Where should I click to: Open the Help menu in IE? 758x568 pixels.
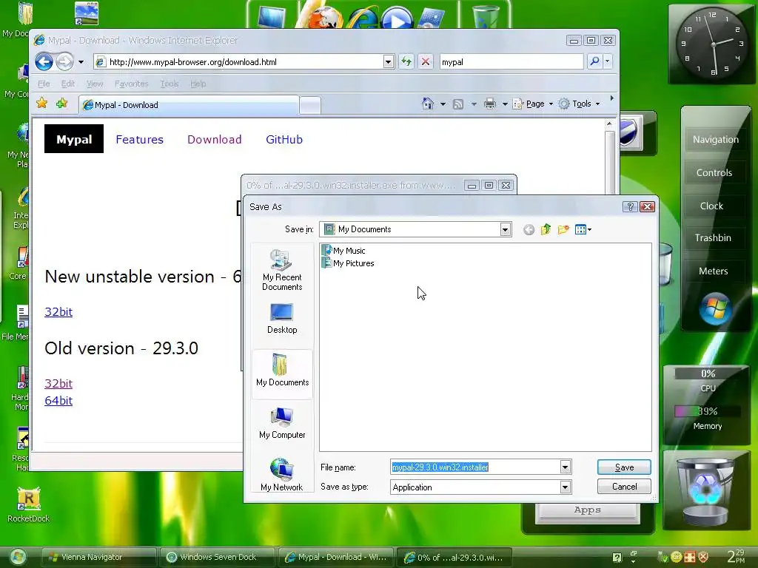tap(198, 84)
